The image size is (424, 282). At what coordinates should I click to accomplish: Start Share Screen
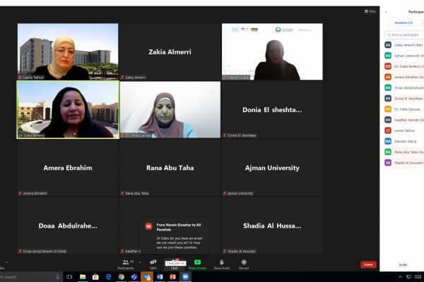tap(197, 264)
